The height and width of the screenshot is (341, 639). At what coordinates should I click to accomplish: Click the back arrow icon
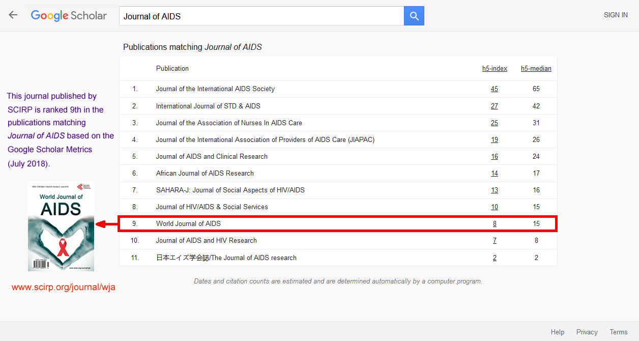pyautogui.click(x=13, y=15)
